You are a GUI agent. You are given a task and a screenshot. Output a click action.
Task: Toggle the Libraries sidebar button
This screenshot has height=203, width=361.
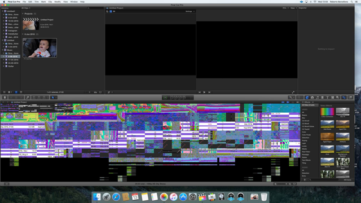click(5, 92)
